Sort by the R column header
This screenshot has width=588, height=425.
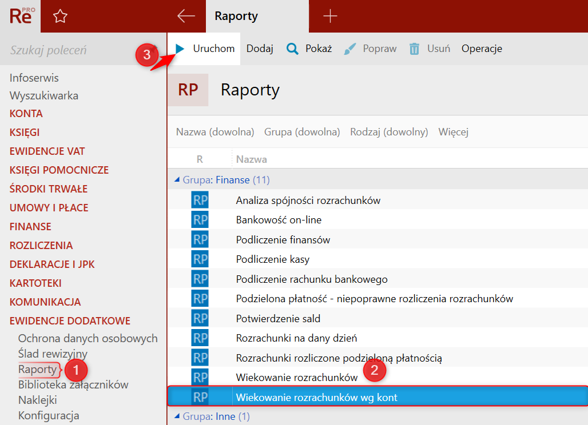point(200,159)
